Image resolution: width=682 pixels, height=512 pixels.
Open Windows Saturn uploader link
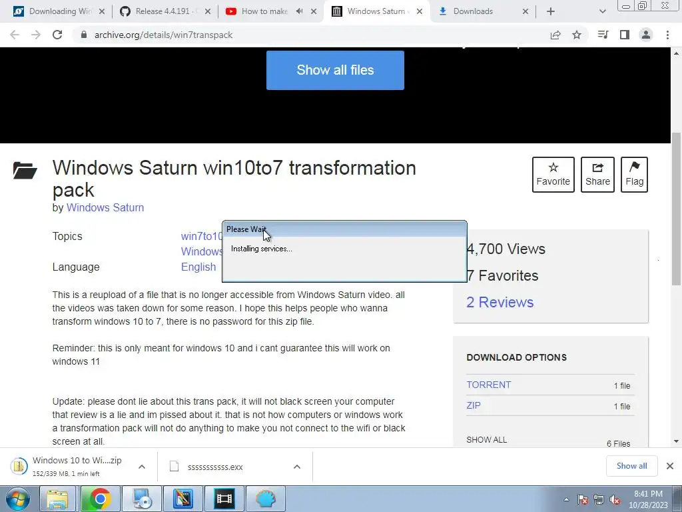point(105,208)
